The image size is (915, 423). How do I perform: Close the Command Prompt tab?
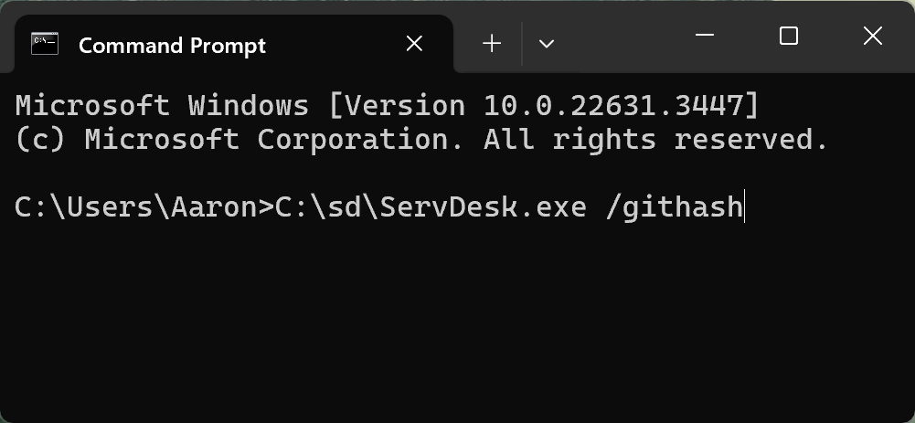414,44
